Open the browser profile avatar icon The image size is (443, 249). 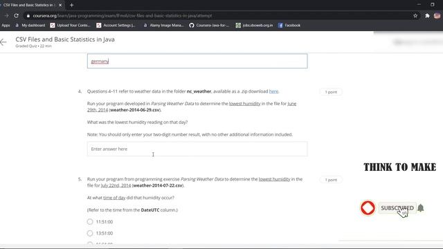437,16
